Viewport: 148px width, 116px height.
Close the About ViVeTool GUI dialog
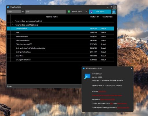(132, 68)
